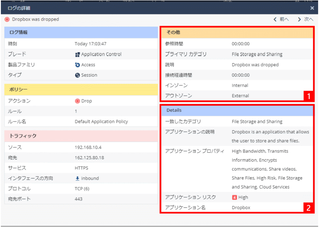Click the Dropbox application name value
319x228 pixels.
coord(241,207)
